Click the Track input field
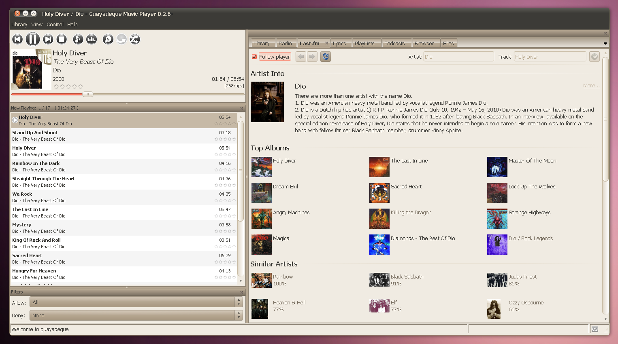 coord(550,57)
